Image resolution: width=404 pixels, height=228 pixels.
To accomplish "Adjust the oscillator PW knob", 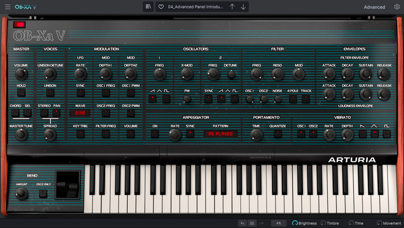I will tap(187, 99).
